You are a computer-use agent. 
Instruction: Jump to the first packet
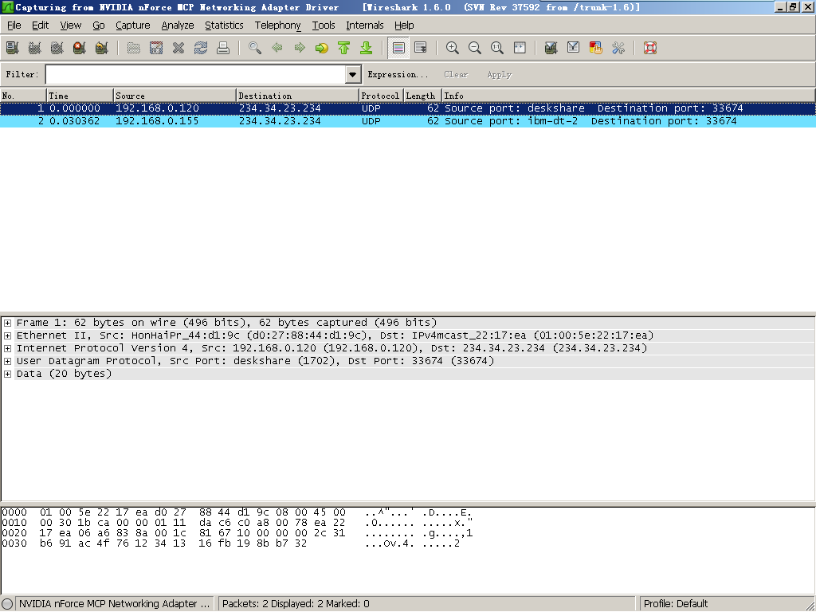click(344, 49)
